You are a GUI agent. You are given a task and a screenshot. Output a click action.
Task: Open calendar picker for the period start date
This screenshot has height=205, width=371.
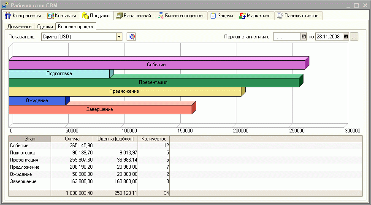(303, 37)
